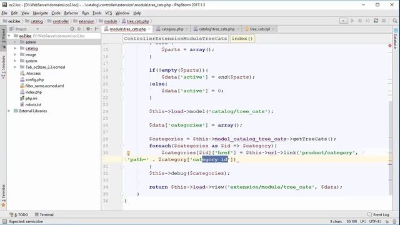Expand the image folder
Image resolution: width=400 pixels, height=225 pixels.
pyautogui.click(x=15, y=54)
